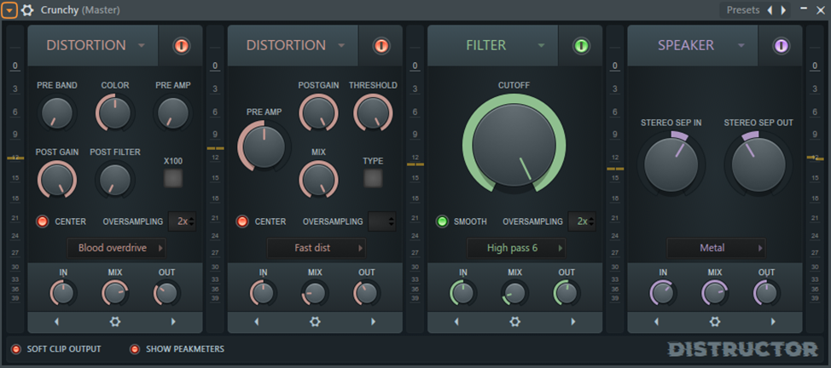Toggle CENTER in Fast dist module
Screen dimensions: 831x368
[x=241, y=221]
